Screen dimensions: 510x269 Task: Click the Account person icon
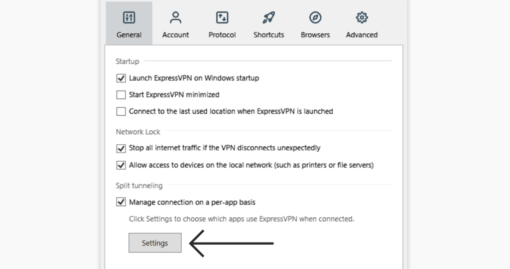[x=175, y=18]
